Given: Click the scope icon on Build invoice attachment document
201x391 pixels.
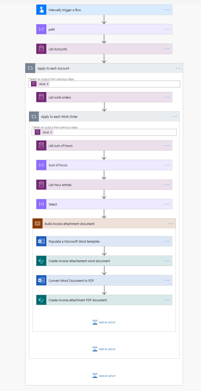Looking at the screenshot, I should (38, 223).
